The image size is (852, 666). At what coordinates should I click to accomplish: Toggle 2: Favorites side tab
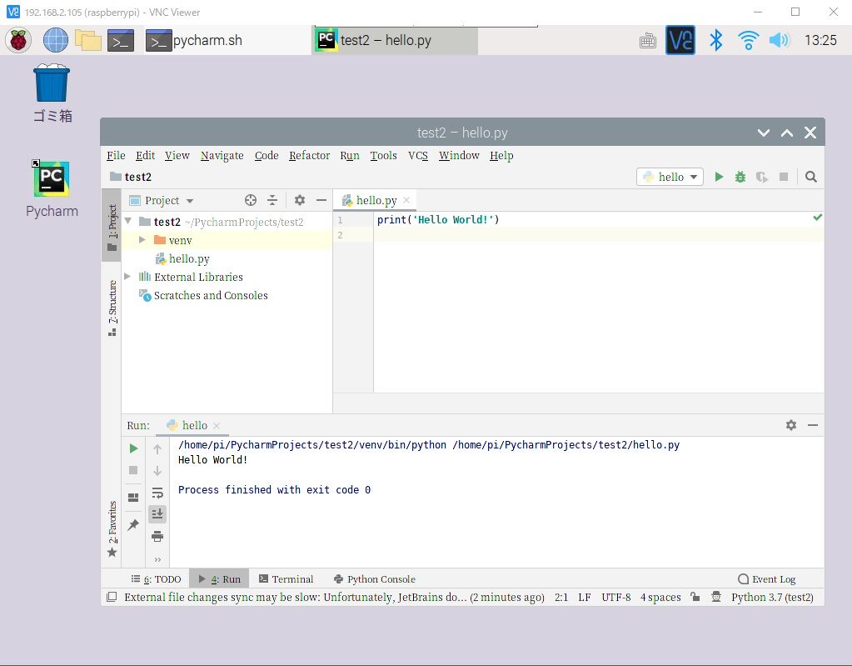click(x=112, y=528)
